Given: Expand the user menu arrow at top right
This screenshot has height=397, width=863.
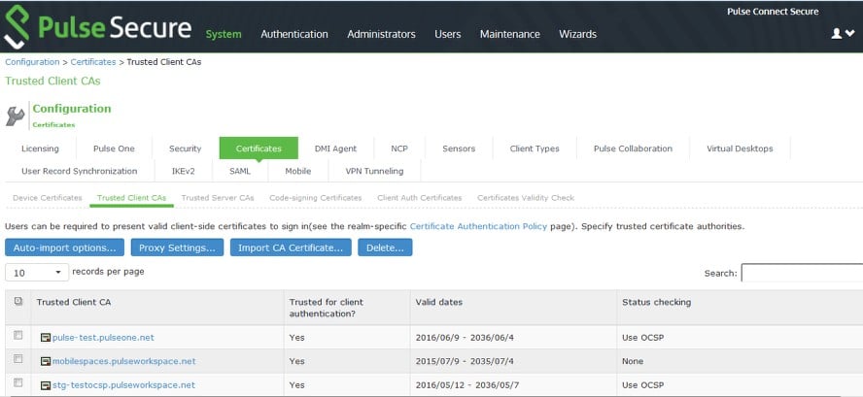Looking at the screenshot, I should pos(849,34).
